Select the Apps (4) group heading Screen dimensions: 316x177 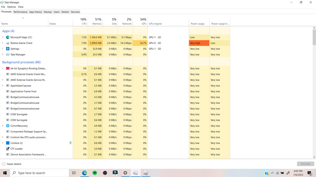pos(8,31)
